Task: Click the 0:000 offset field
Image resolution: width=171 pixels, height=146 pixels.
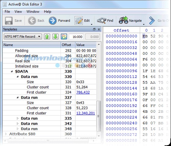Action: 93,37
